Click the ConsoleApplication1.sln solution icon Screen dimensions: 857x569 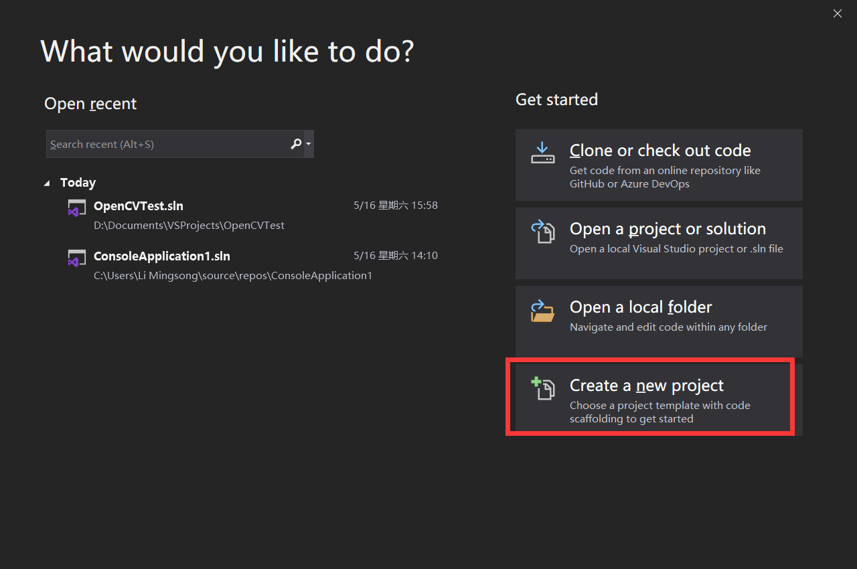point(76,257)
